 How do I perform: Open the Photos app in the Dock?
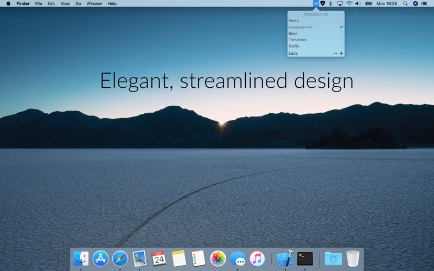(218, 259)
